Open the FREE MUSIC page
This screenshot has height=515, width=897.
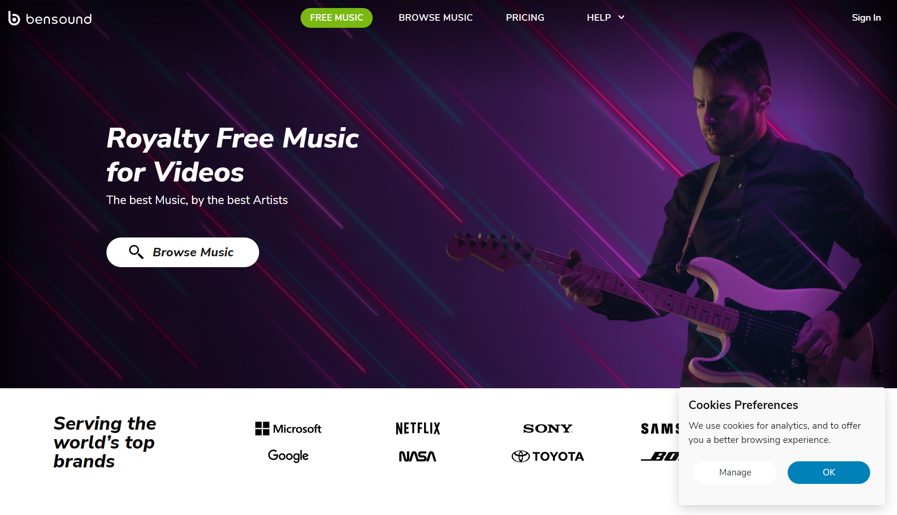coord(336,17)
